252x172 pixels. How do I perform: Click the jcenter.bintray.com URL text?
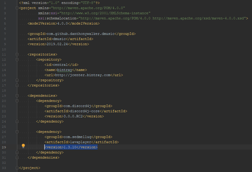click(83, 75)
